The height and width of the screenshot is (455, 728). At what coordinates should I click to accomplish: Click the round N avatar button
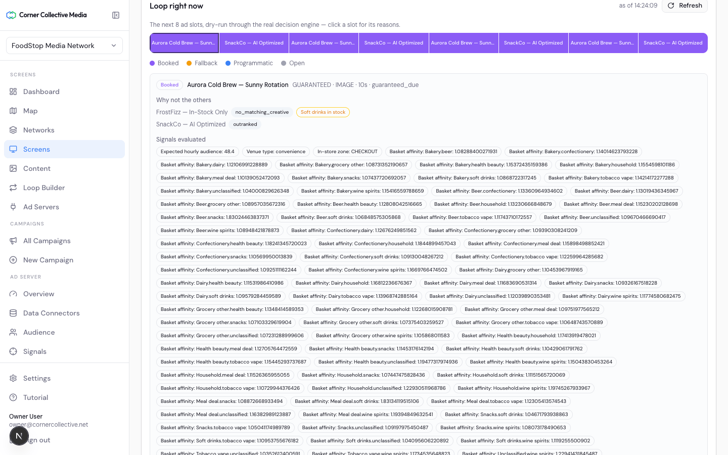[19, 436]
